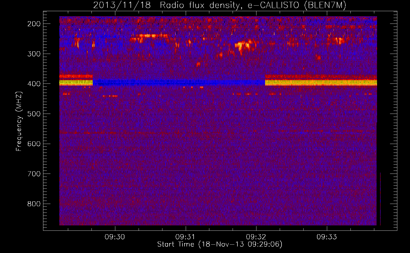This screenshot has width=410, height=253.
Task: Click the left yellow band at 400 MHz
Action: coord(76,83)
